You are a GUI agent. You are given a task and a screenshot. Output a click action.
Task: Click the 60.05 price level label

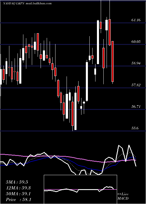coord(136,42)
